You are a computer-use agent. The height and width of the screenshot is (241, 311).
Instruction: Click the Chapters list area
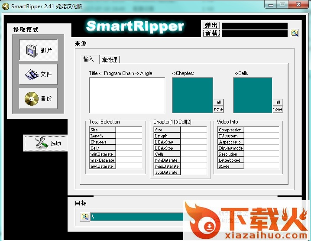coord(192,95)
